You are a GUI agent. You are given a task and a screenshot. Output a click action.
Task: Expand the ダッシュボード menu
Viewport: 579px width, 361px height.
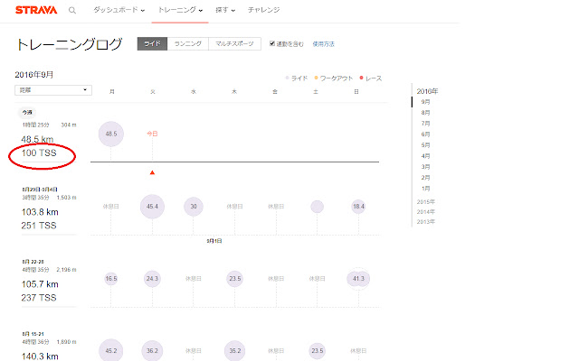(x=119, y=10)
